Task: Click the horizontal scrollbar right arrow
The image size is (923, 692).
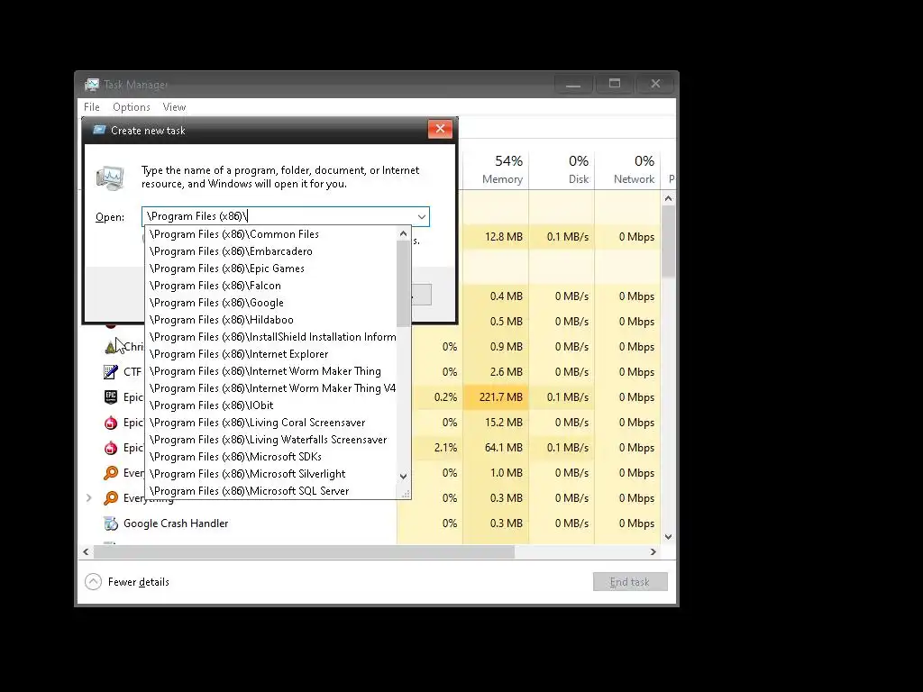Action: 653,552
